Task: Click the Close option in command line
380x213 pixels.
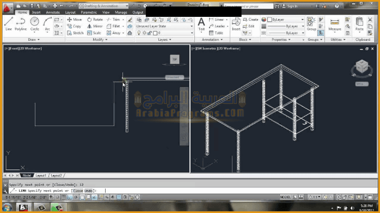Action: 78,191
